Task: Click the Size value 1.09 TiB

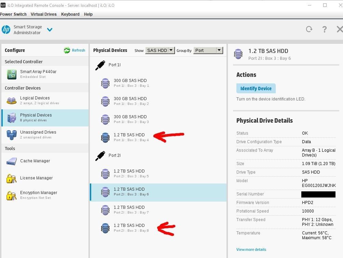Action: (318, 163)
